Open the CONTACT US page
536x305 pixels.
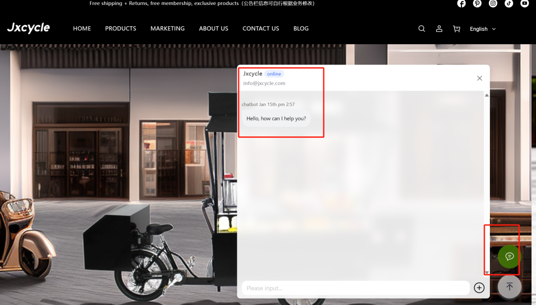coord(261,28)
